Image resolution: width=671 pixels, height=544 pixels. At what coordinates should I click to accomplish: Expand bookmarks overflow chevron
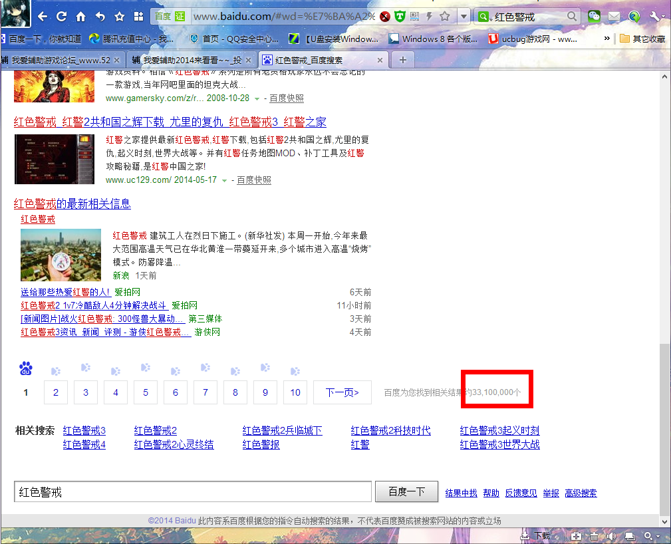coord(606,39)
